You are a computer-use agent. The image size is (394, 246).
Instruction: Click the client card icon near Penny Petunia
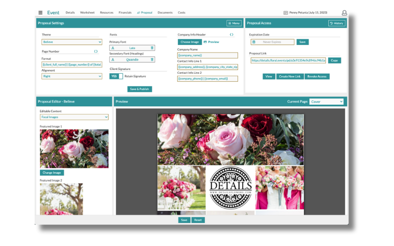pyautogui.click(x=286, y=13)
